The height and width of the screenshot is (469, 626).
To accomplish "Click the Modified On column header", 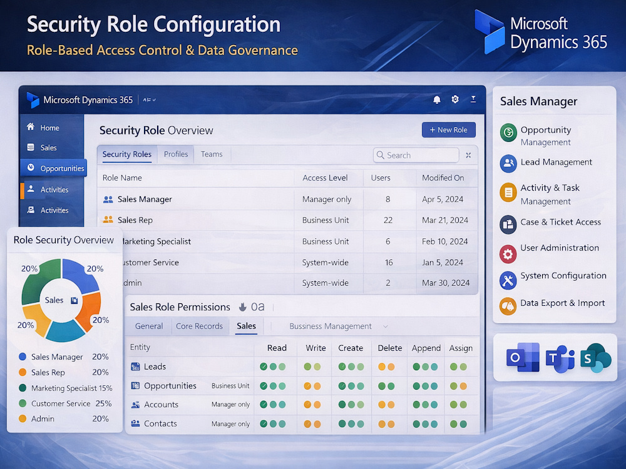I will (x=443, y=178).
